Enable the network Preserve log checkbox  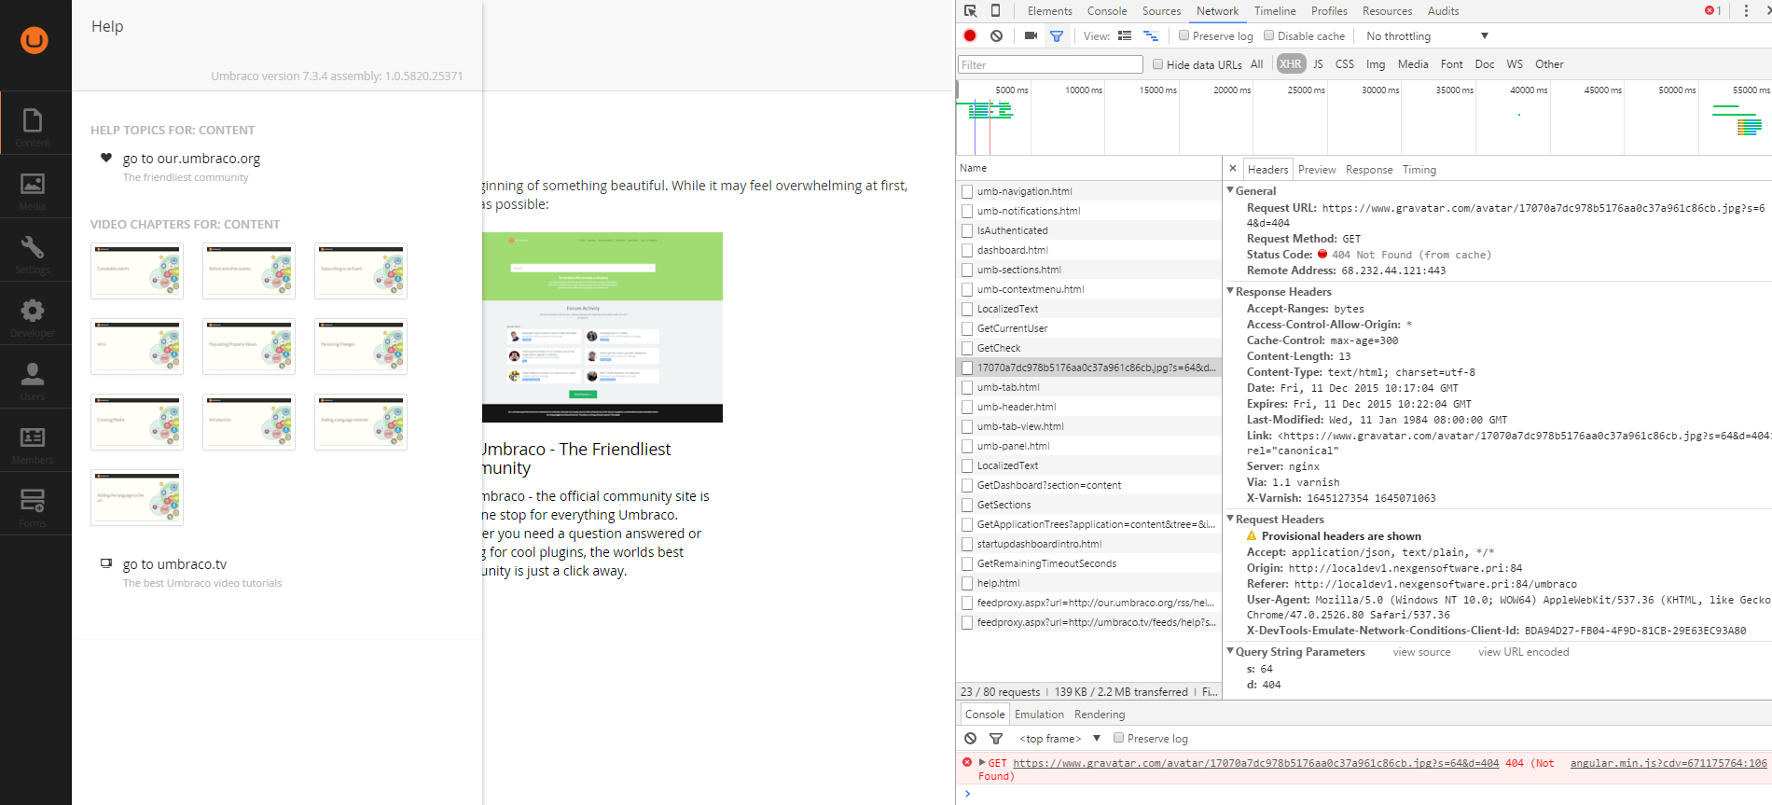click(x=1184, y=35)
